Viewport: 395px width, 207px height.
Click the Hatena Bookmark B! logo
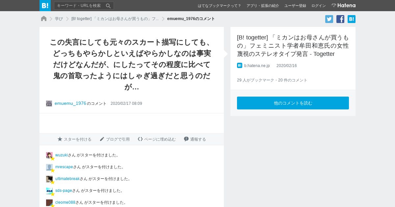tap(45, 6)
